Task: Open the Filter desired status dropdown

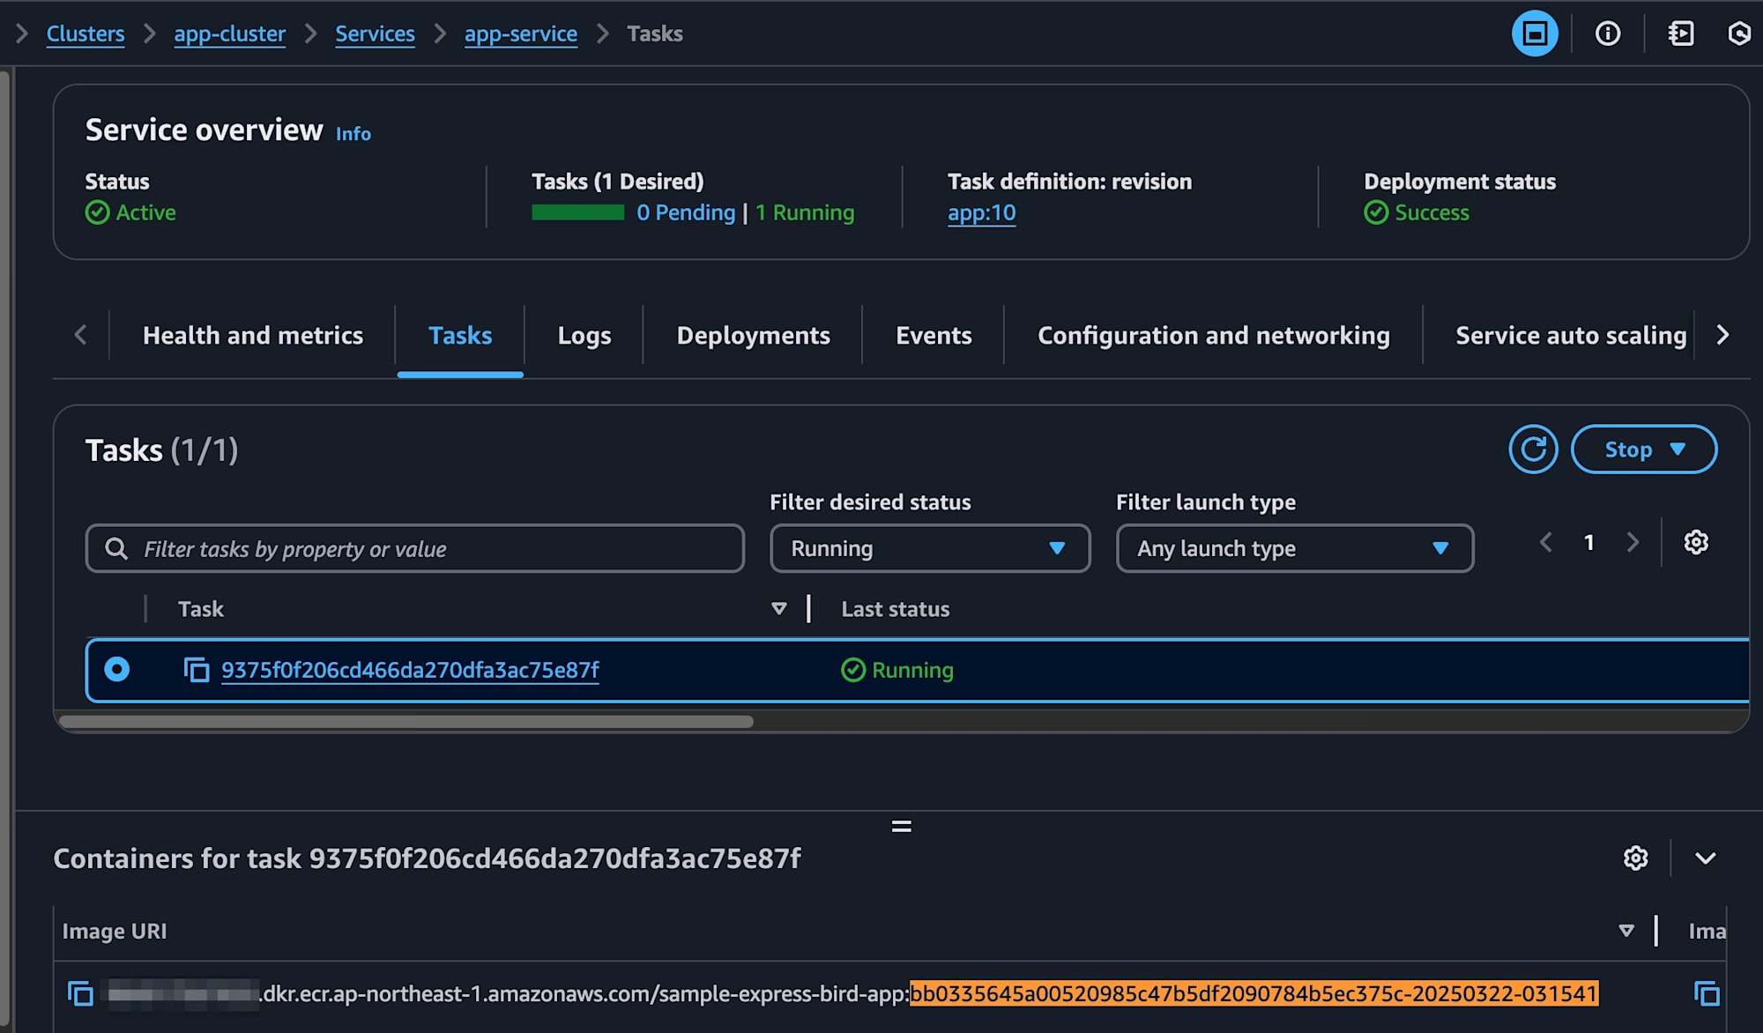Action: coord(927,548)
